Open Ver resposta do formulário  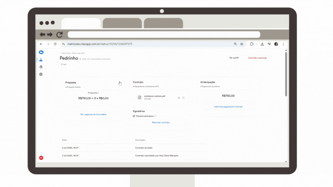(x=93, y=115)
